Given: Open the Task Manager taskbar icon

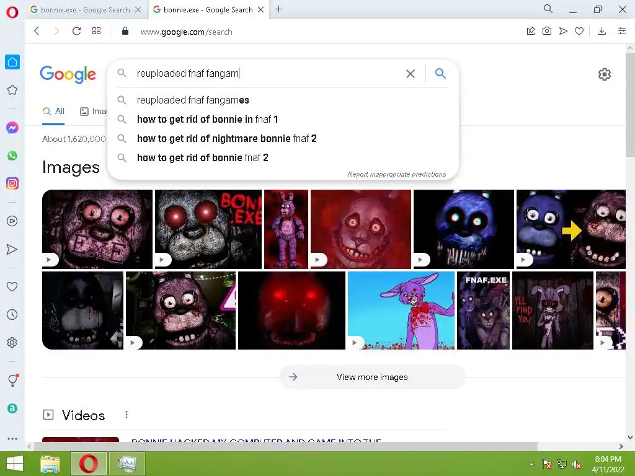Looking at the screenshot, I should pos(127,464).
